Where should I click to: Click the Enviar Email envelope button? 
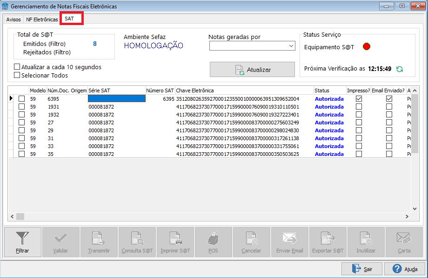coord(290,242)
